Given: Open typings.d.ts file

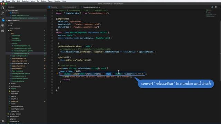Looking at the screenshot, I should point(15,112).
